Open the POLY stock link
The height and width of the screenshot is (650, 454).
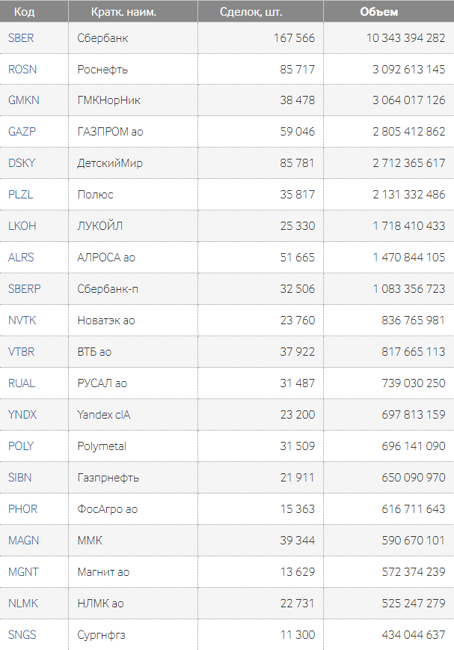coord(21,446)
